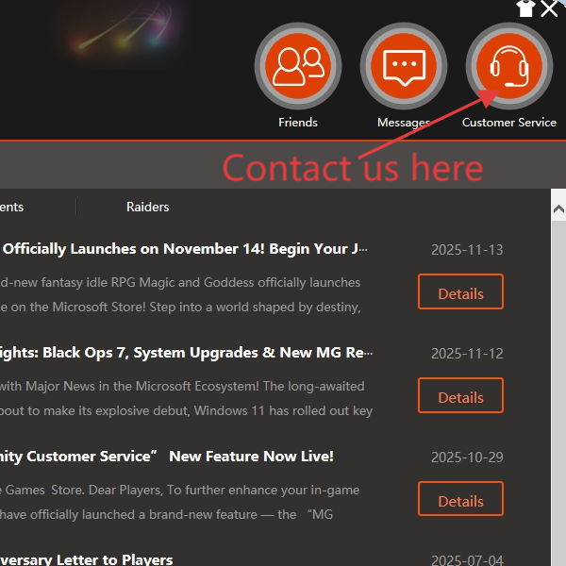Click the 'Friends' text label
Viewport: 566px width, 566px height.
(x=298, y=123)
